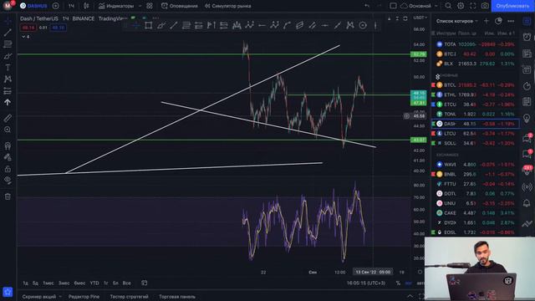Select the brush tool in favorites toolbar

click(x=161, y=25)
